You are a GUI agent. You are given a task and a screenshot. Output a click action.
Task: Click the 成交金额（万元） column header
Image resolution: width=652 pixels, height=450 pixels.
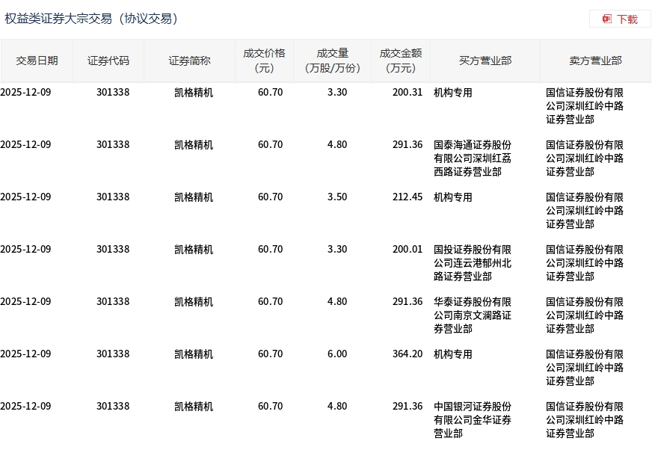point(401,61)
